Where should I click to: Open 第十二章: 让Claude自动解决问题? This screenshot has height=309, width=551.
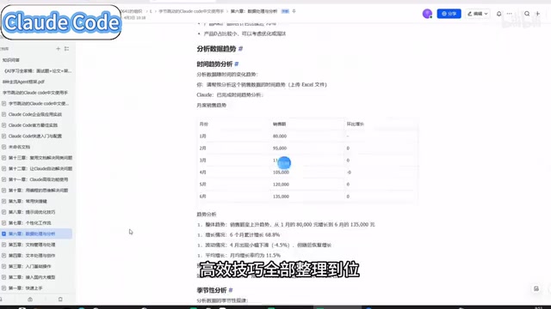[40, 168]
